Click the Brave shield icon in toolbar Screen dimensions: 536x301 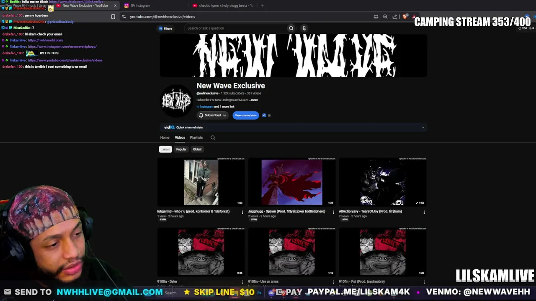pos(405,17)
